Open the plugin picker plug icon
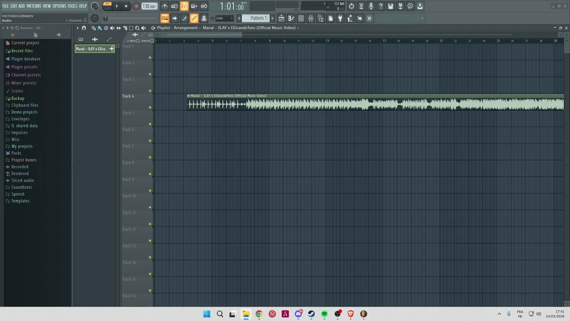570x321 pixels. click(340, 18)
